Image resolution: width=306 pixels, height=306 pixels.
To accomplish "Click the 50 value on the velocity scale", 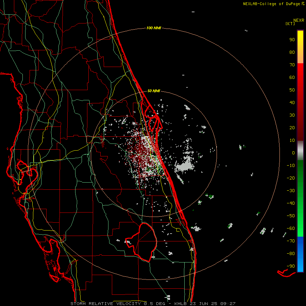I will click(292, 90).
